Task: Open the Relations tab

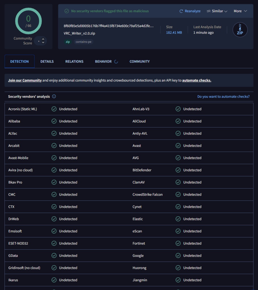Action: [74, 61]
